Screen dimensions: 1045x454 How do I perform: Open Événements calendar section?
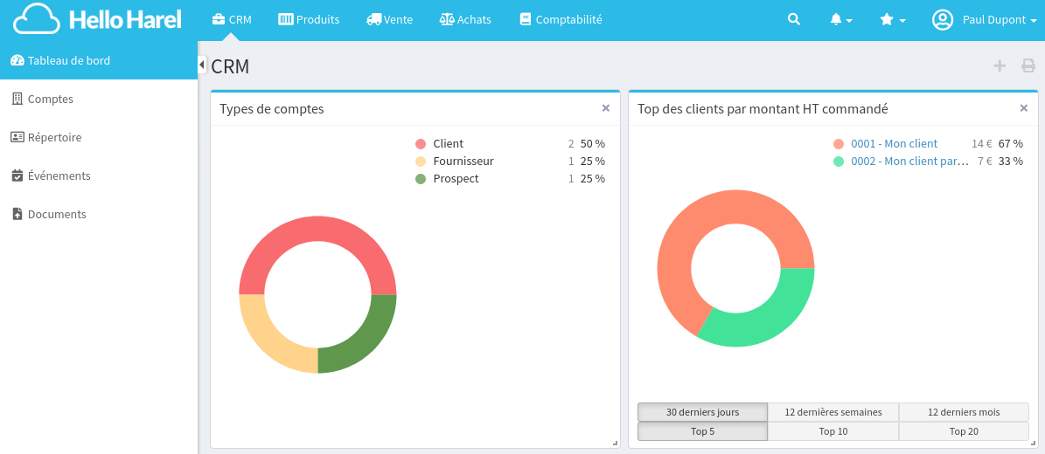[59, 175]
